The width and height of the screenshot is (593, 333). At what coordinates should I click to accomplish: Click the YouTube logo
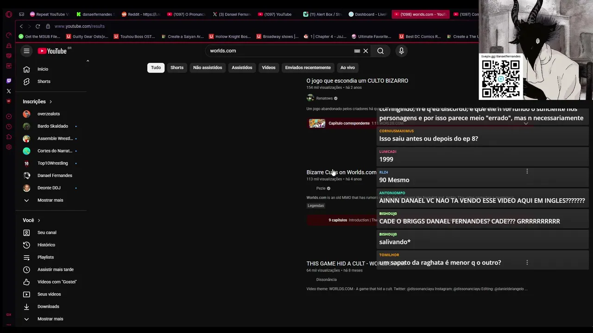tap(52, 51)
